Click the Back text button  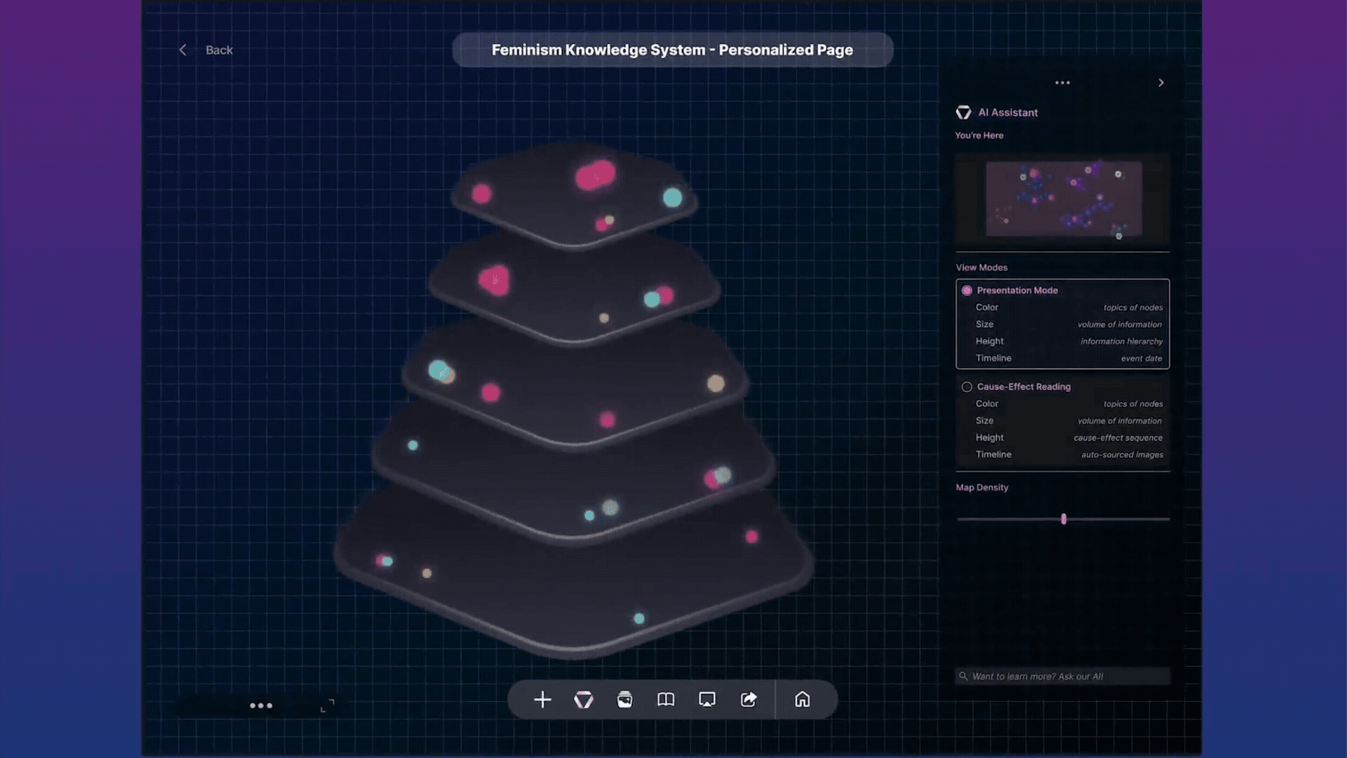pos(219,50)
